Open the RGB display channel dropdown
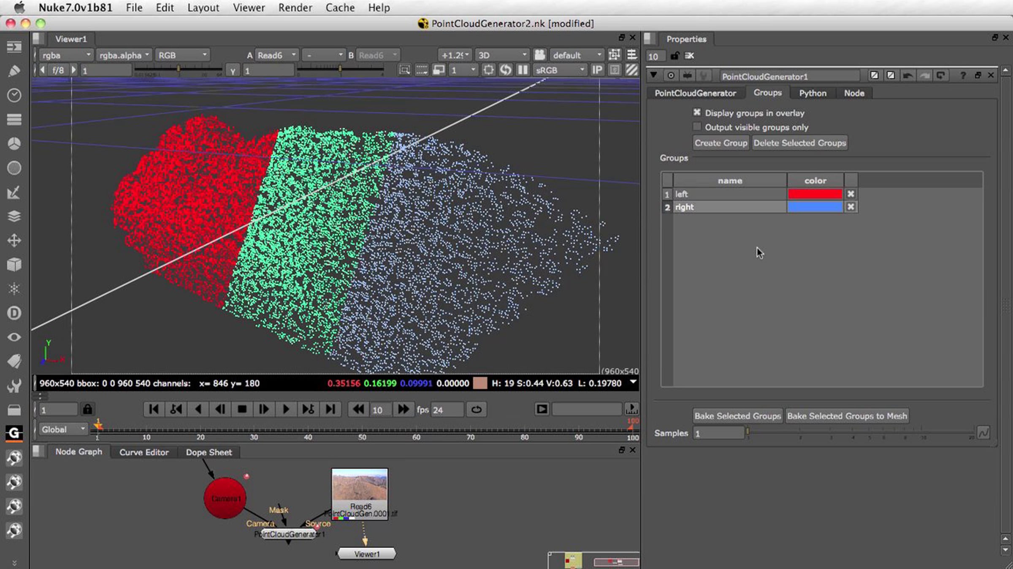The width and height of the screenshot is (1013, 569). coord(183,55)
